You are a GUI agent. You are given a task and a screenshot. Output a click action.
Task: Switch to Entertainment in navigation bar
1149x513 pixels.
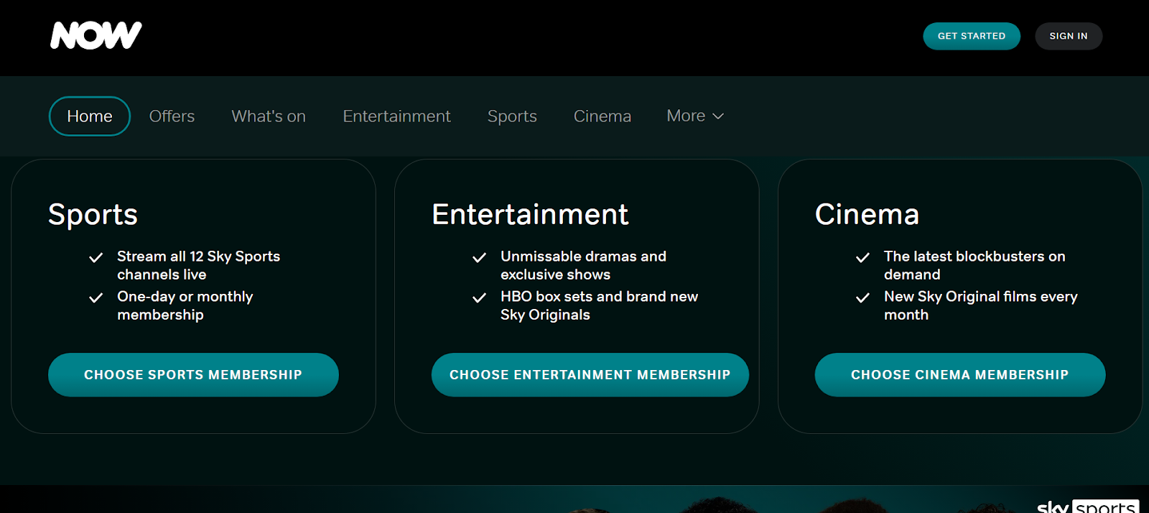click(396, 116)
